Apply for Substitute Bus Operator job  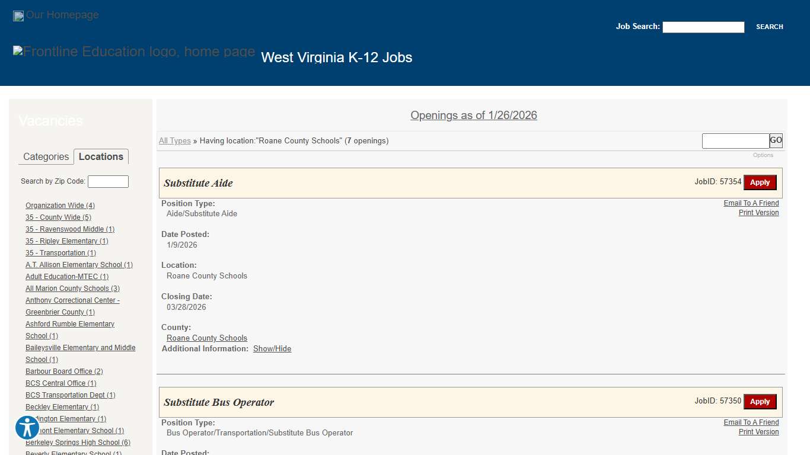point(760,402)
